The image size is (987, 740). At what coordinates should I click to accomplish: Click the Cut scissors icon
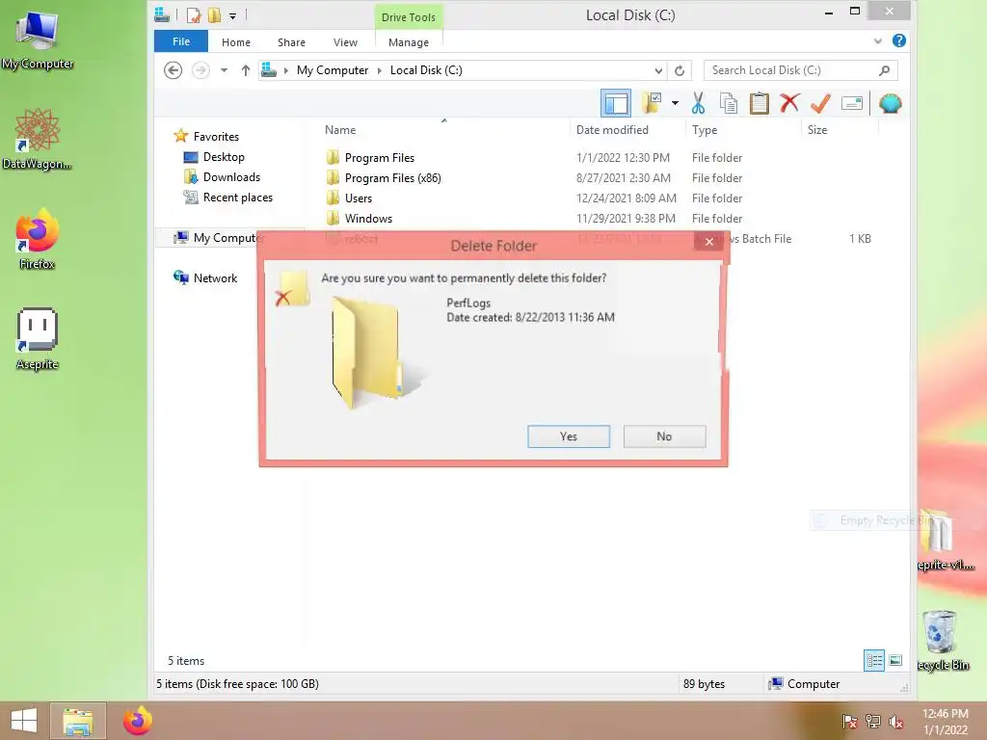698,102
